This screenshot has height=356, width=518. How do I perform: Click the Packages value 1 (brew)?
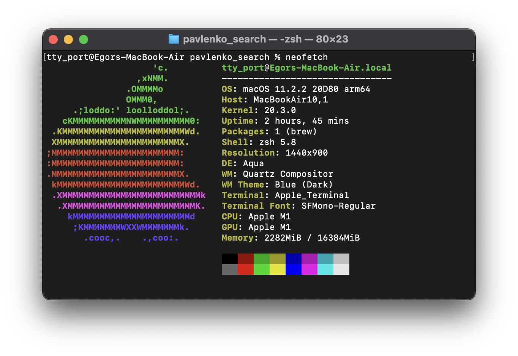click(296, 132)
